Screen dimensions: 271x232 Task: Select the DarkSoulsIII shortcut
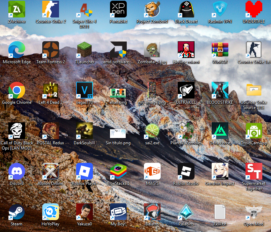tap(85, 131)
